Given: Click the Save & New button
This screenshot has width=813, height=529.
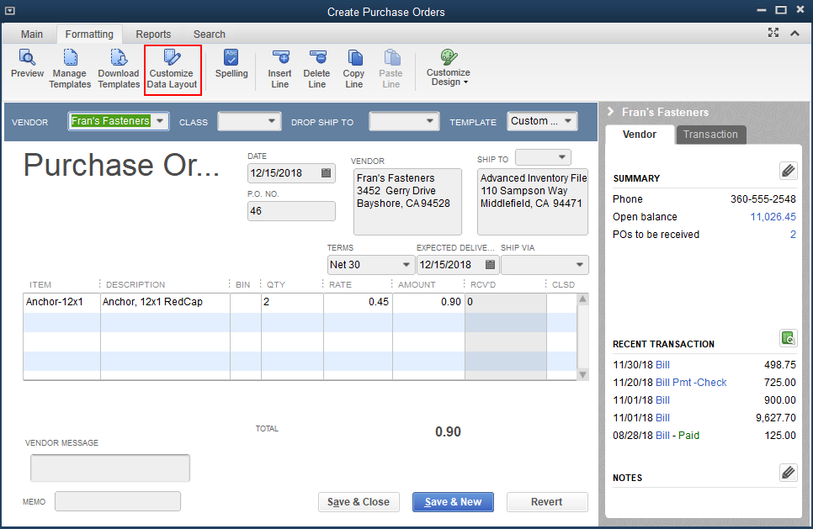Looking at the screenshot, I should 453,502.
